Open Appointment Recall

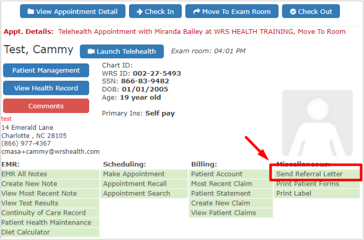[135, 184]
